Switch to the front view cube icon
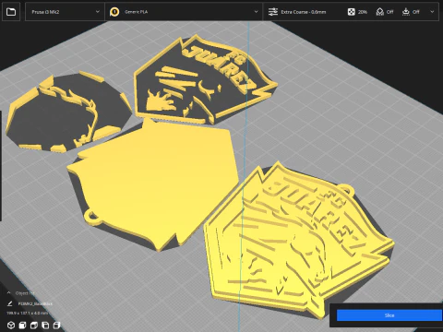 click(22, 325)
